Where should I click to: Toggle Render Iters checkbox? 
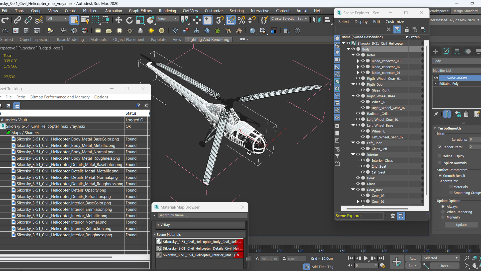click(440, 147)
